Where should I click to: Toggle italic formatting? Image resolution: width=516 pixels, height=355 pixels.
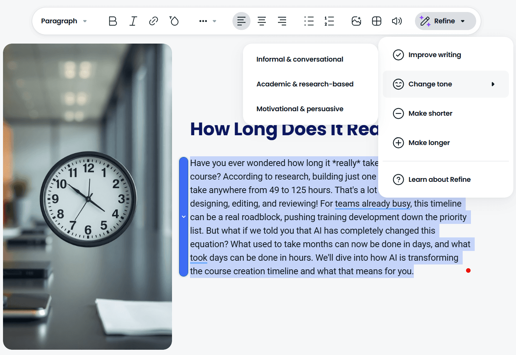coord(133,21)
